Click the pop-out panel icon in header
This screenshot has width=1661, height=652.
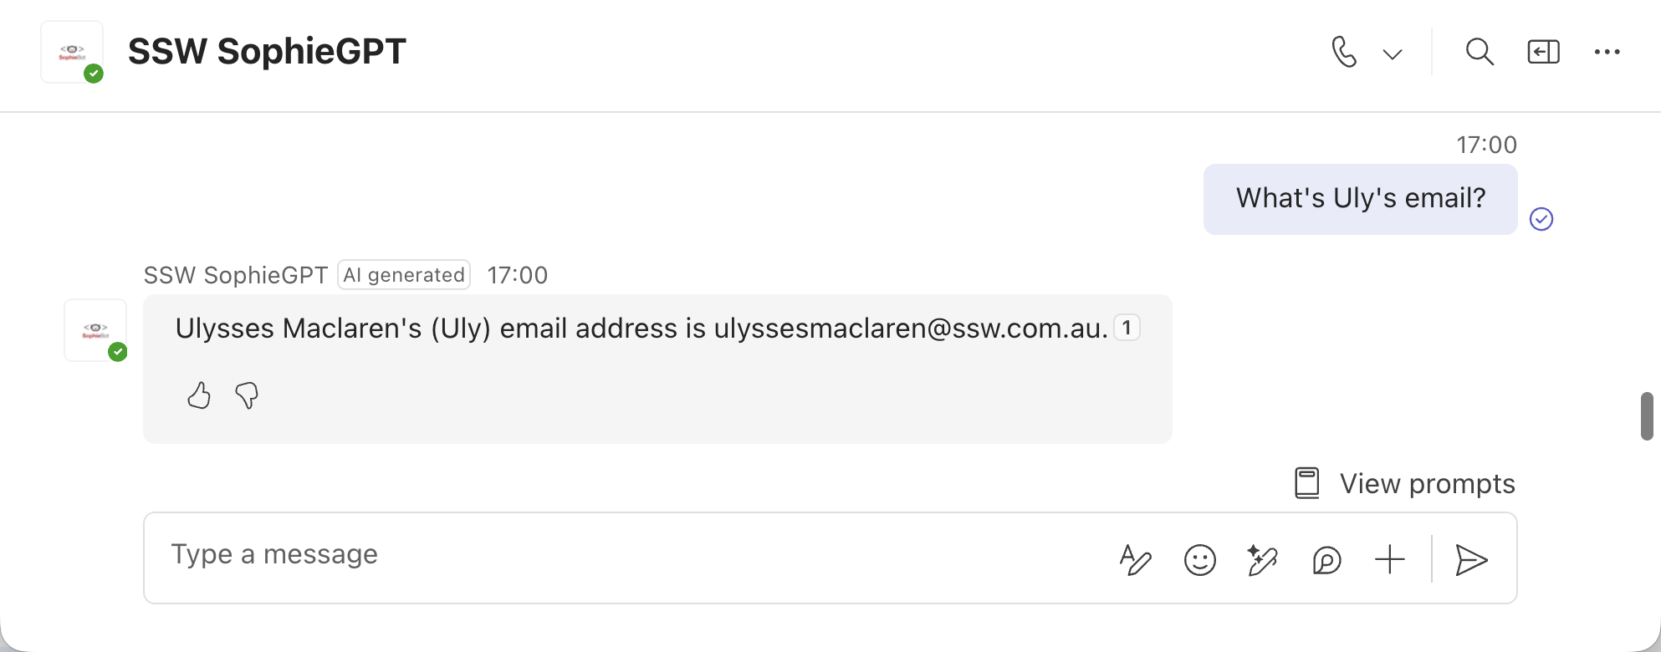1543,52
